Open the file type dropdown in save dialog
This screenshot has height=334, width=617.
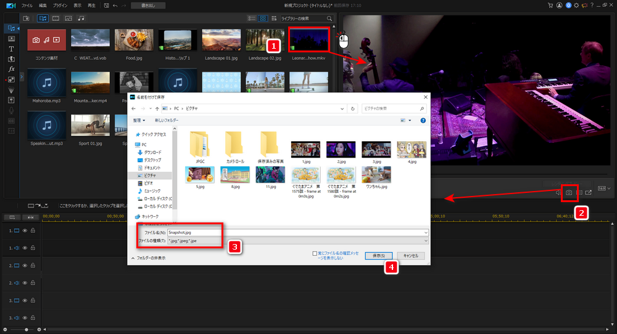tap(425, 240)
